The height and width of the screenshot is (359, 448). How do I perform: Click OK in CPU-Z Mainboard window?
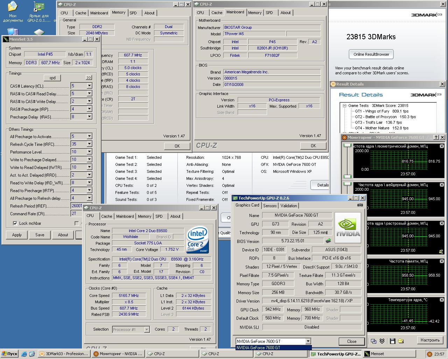313,146
